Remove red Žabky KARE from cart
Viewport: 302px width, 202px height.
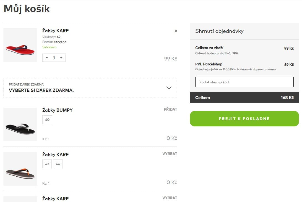(x=176, y=31)
